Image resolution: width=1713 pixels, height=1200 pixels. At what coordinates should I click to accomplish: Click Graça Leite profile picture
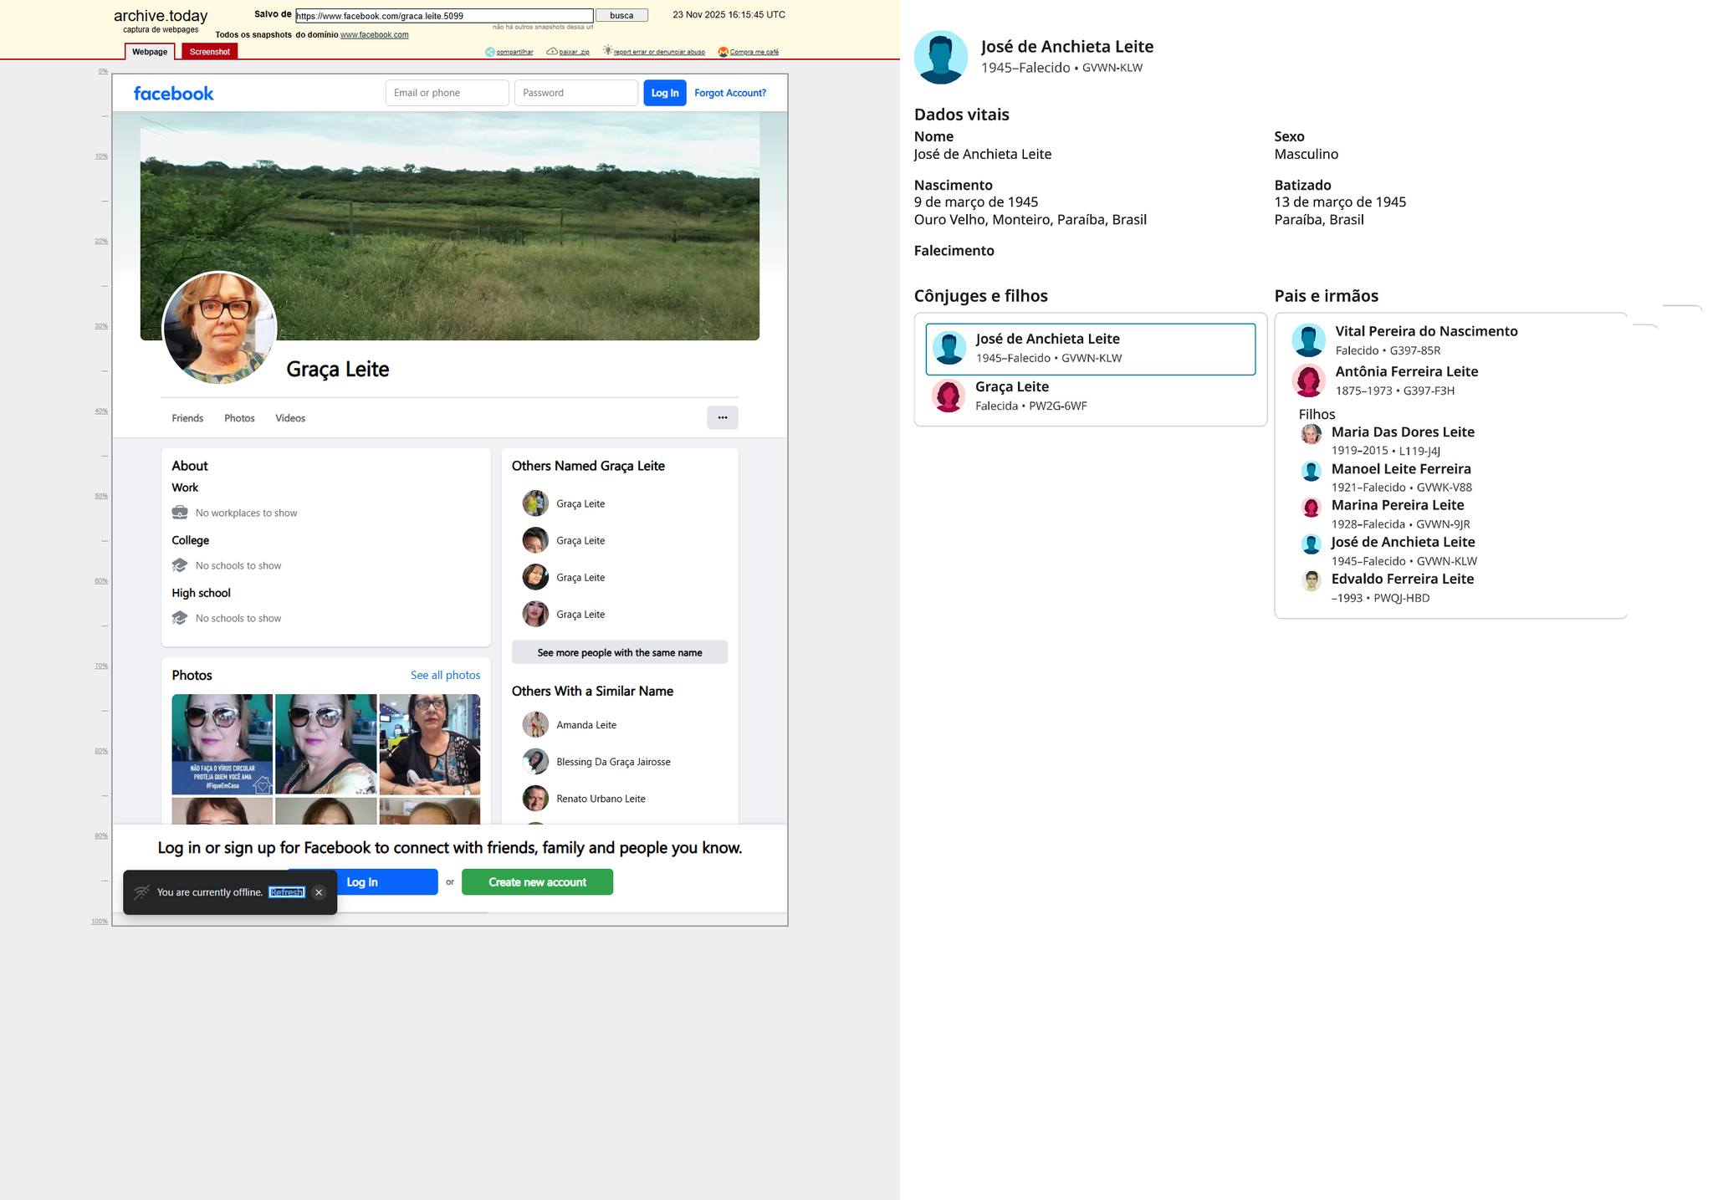[x=219, y=328]
